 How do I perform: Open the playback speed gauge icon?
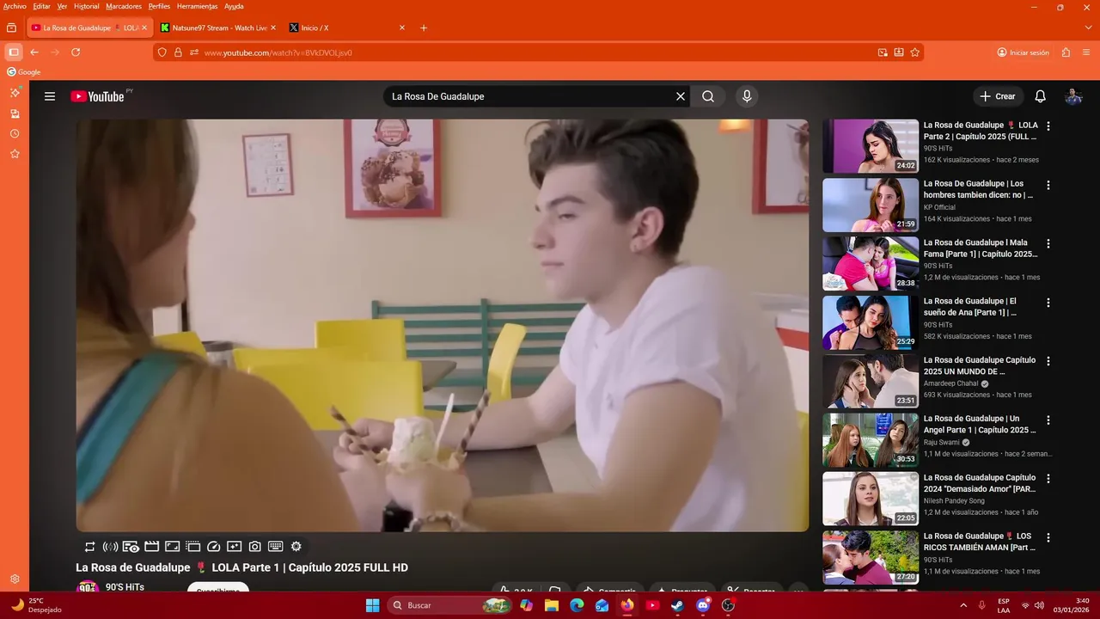pyautogui.click(x=214, y=547)
